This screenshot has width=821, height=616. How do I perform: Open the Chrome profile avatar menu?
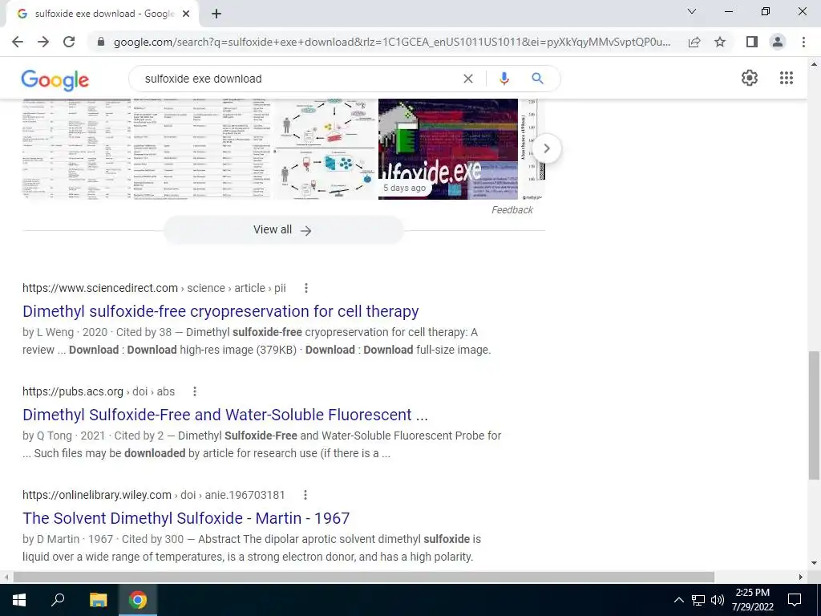click(x=778, y=42)
